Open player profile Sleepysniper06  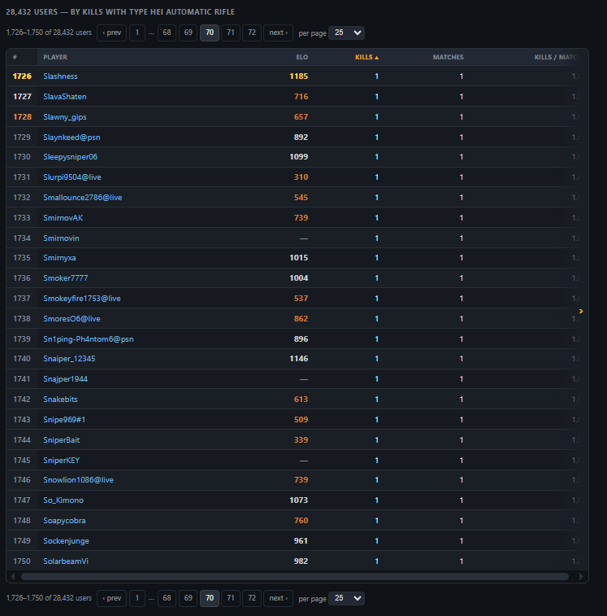(70, 157)
